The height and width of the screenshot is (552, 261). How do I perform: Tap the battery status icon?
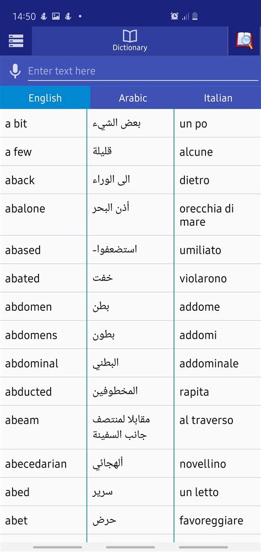195,16
